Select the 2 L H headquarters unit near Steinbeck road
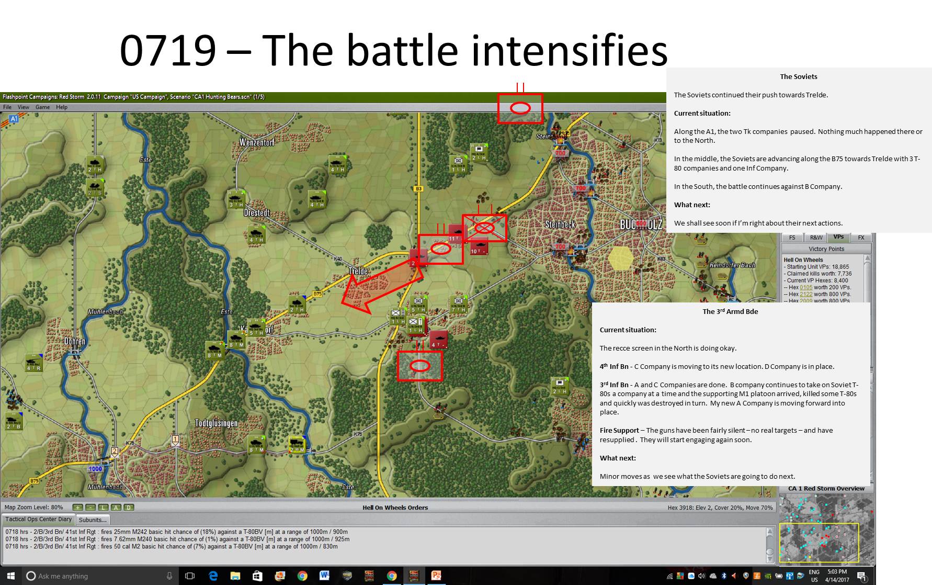 point(479,152)
